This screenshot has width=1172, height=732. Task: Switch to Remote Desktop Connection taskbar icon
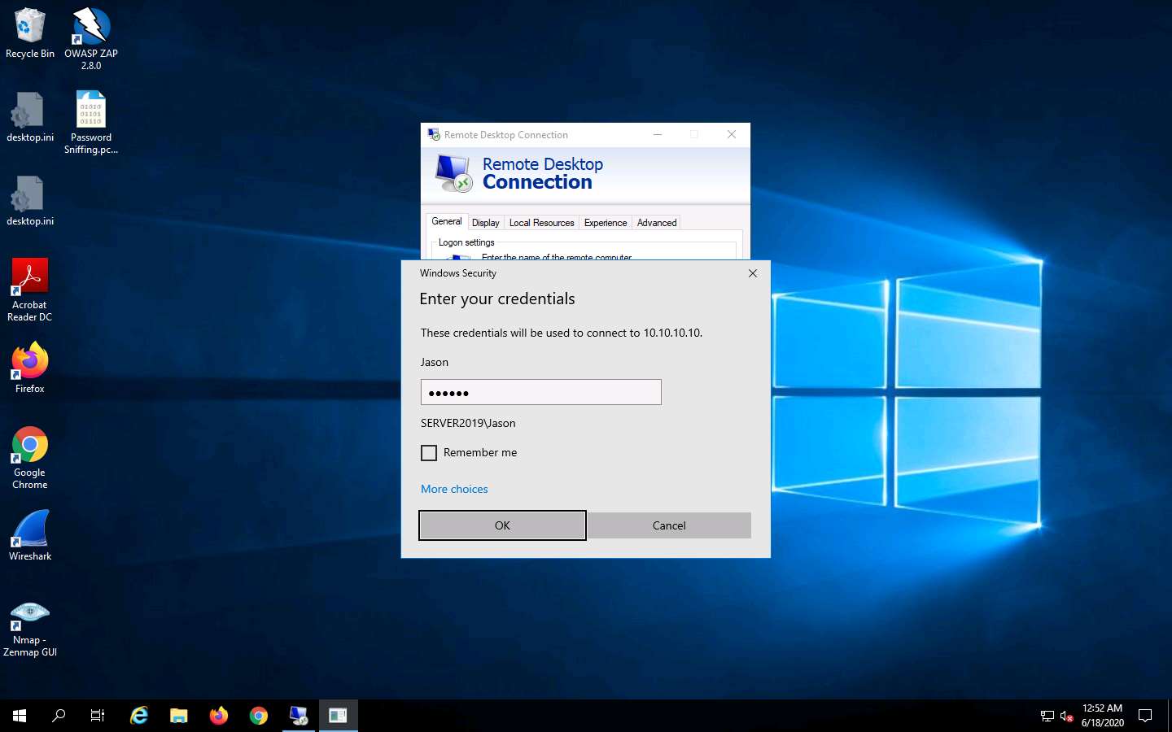299,716
